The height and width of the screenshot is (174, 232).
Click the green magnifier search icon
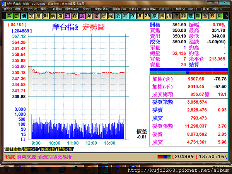click(9, 16)
